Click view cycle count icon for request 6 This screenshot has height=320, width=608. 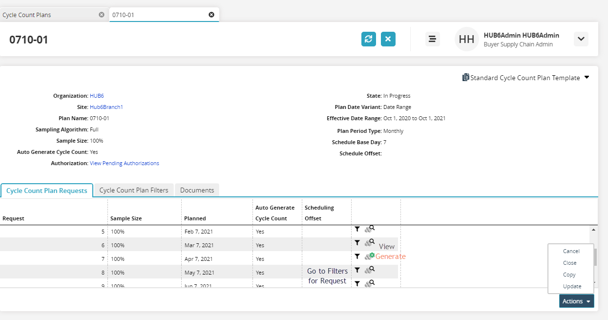[369, 242]
